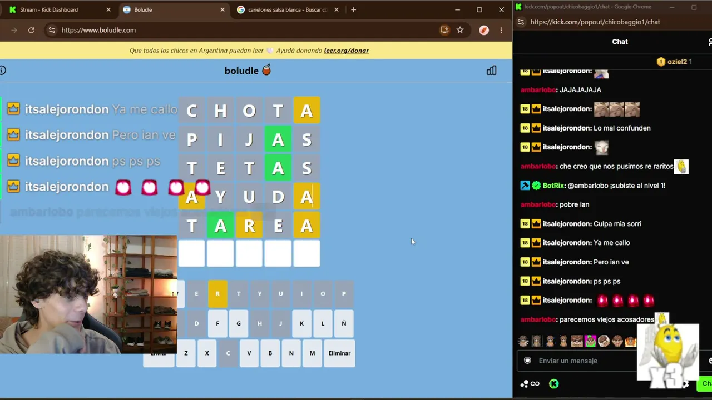Tap the N key on Boludle keyboard
The width and height of the screenshot is (712, 400).
(291, 353)
